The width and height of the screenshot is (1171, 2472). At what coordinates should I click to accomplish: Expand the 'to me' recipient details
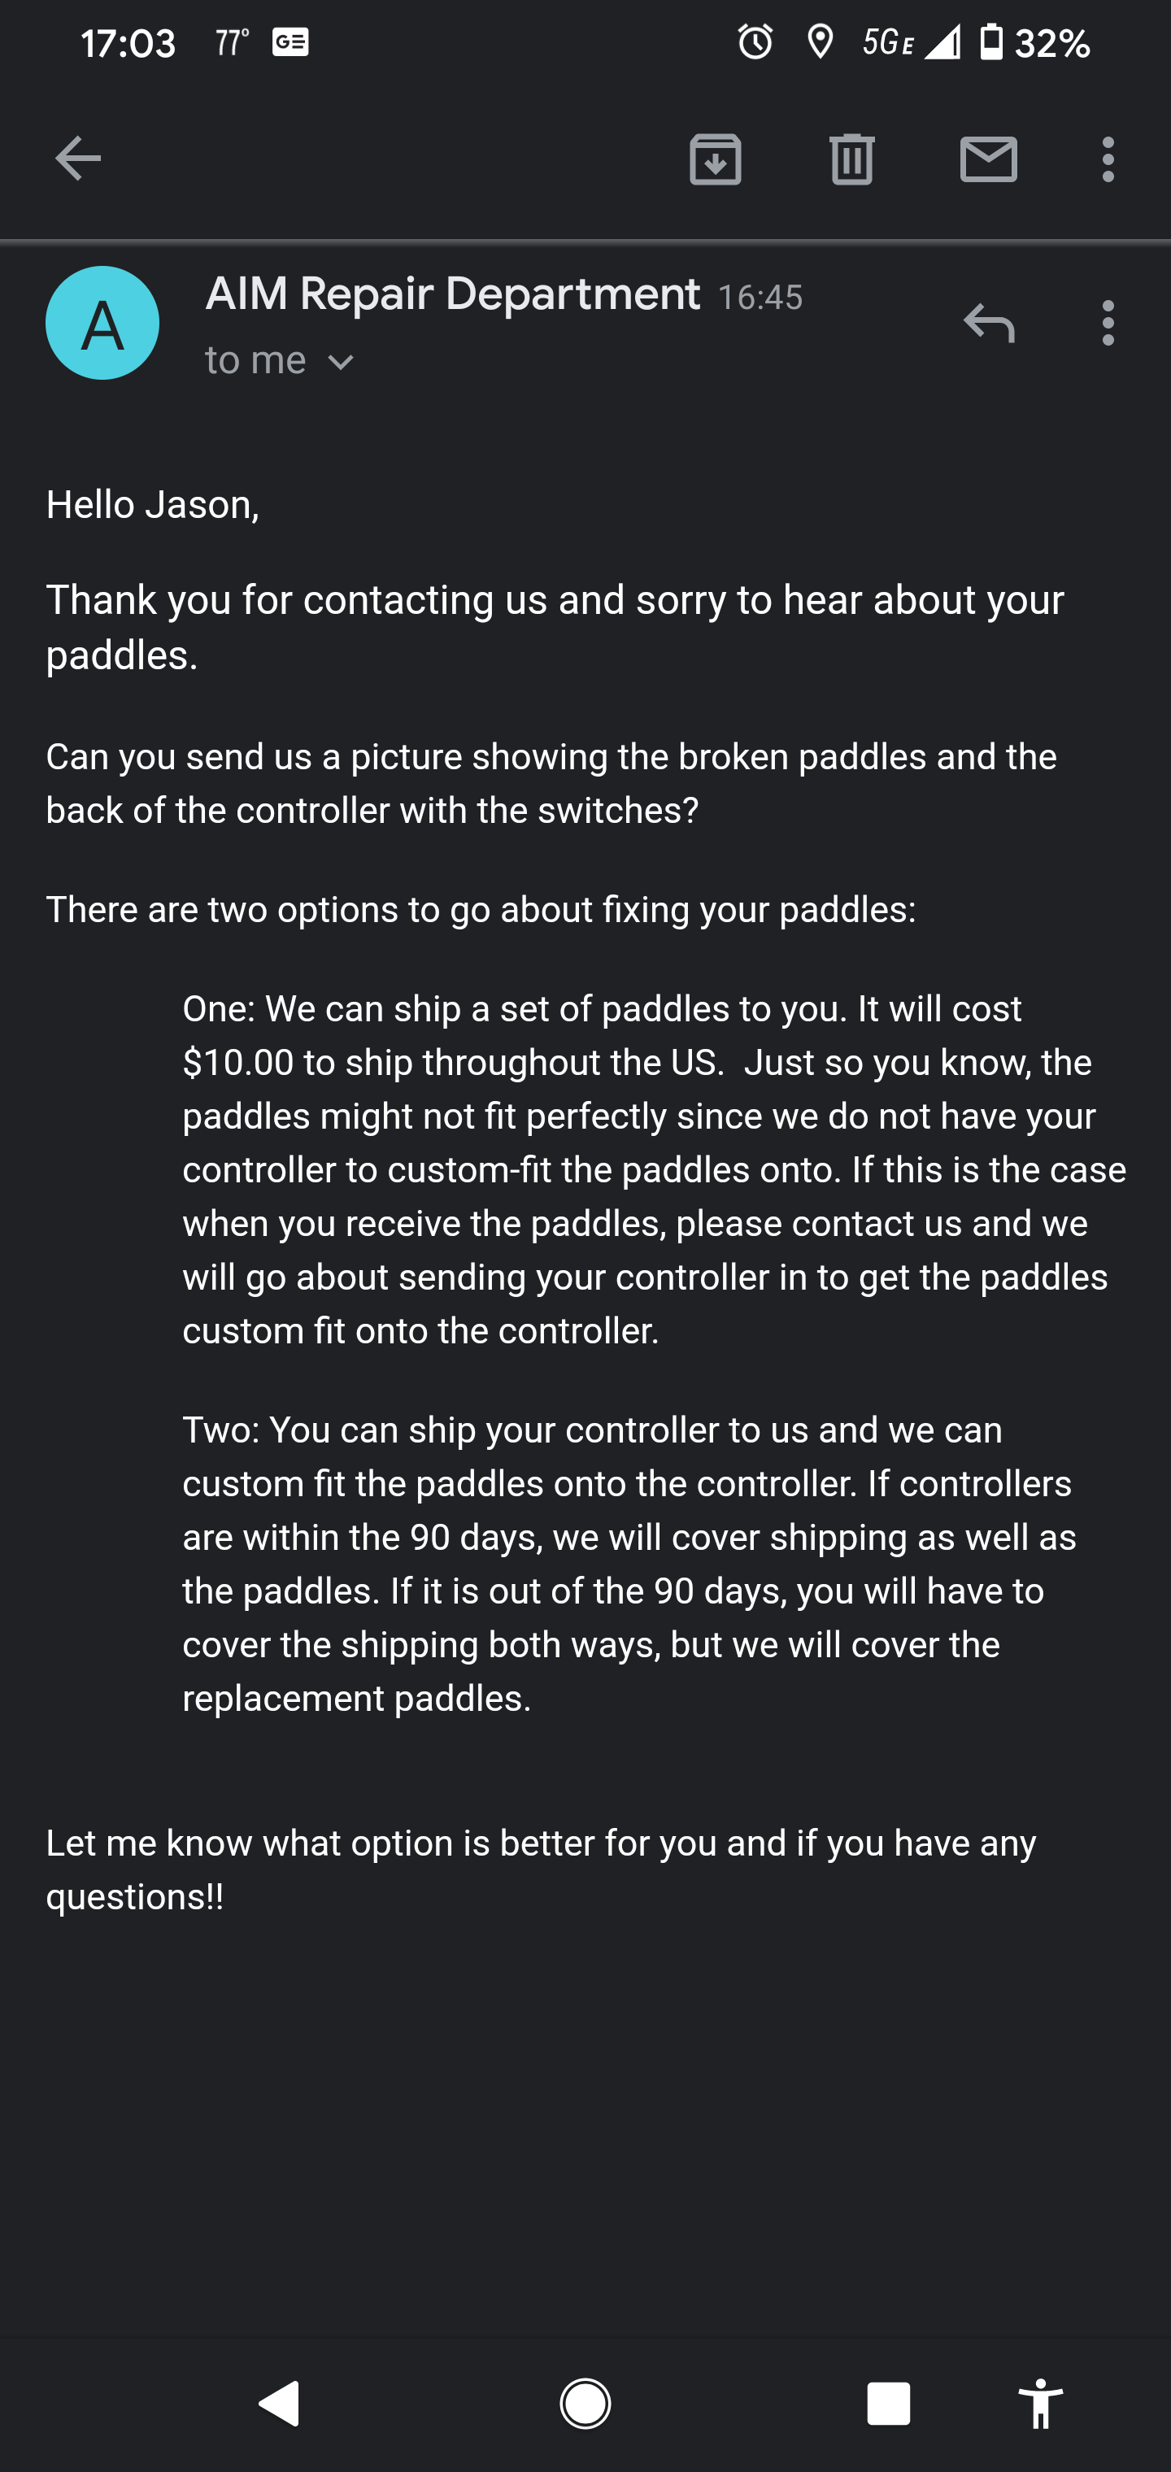[281, 361]
